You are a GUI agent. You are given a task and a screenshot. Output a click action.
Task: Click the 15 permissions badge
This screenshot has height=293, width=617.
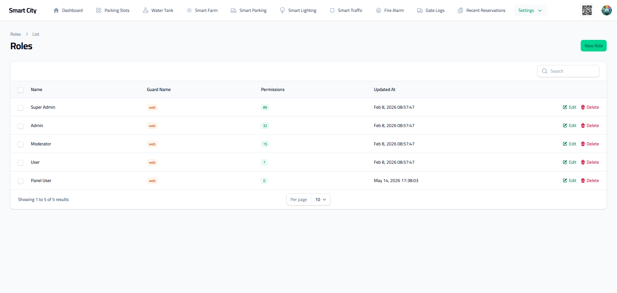[265, 144]
